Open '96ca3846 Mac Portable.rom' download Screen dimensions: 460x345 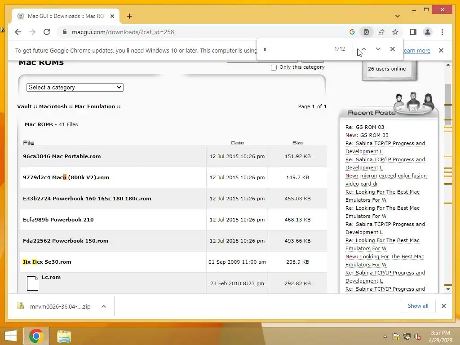(x=62, y=156)
